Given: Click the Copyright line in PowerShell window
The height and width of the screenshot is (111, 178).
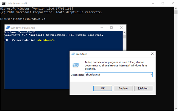Looking at the screenshot, I should coord(54,35).
